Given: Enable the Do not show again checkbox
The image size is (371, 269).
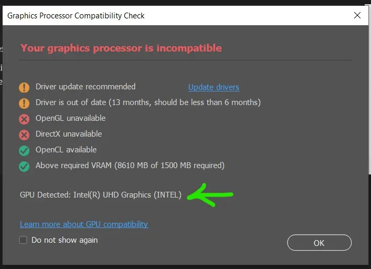Looking at the screenshot, I should [x=23, y=240].
